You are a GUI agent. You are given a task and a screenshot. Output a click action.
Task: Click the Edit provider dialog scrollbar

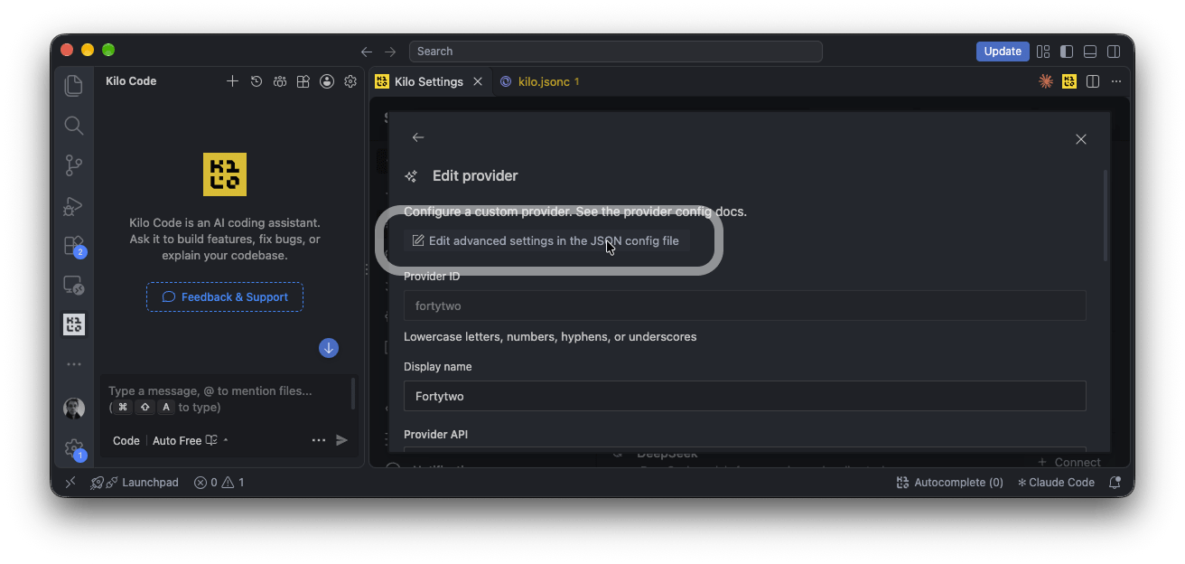(1106, 216)
